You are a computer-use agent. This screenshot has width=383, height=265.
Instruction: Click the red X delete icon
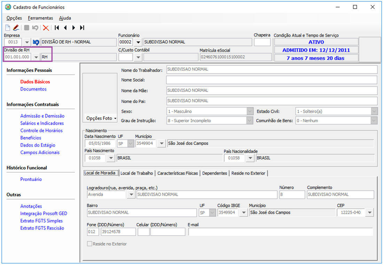pyautogui.click(x=46, y=28)
